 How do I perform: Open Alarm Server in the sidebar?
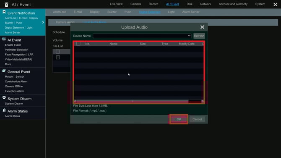click(x=13, y=32)
